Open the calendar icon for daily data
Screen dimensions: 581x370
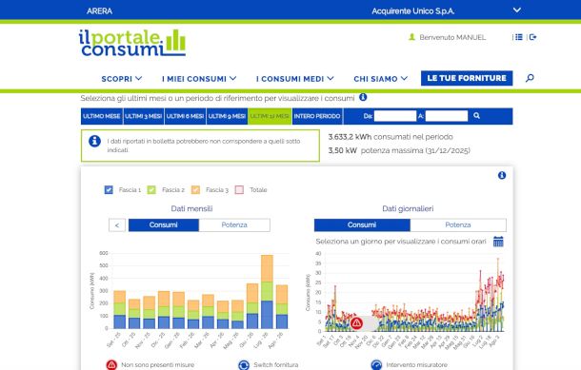pos(498,242)
